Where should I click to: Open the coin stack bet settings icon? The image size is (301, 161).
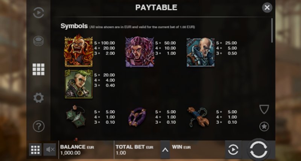click(x=38, y=41)
